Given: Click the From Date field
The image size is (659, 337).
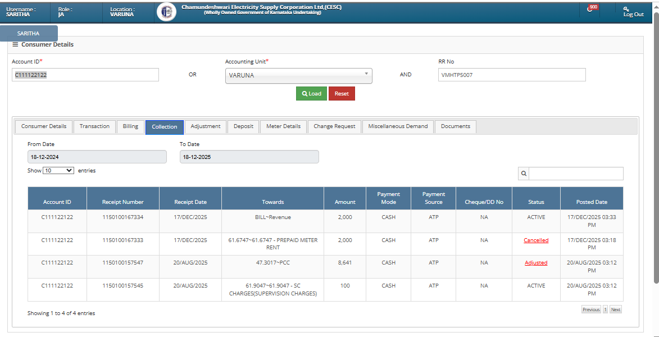Looking at the screenshot, I should coord(97,157).
